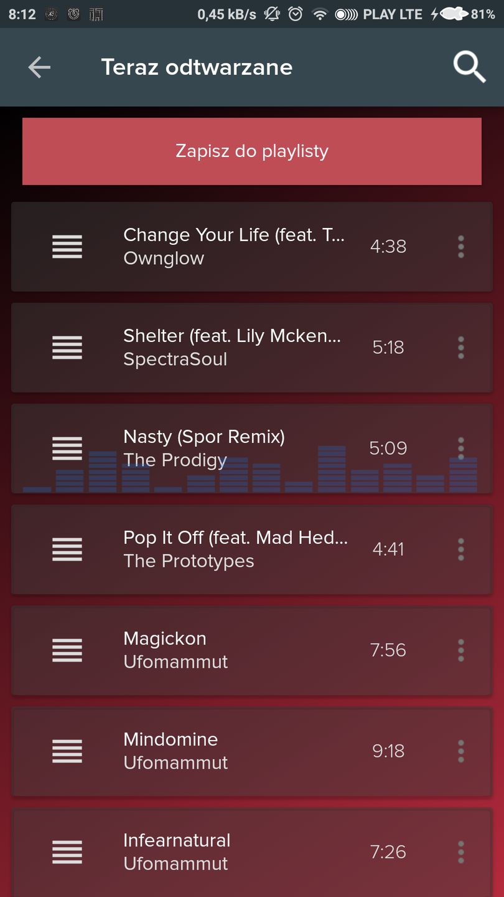The image size is (504, 897).
Task: Tap reorder handle for Shelter track
Action: click(x=67, y=348)
